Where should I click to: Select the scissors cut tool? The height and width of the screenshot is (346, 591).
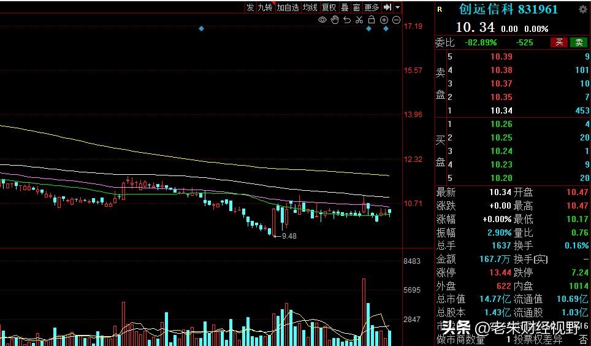point(359,20)
